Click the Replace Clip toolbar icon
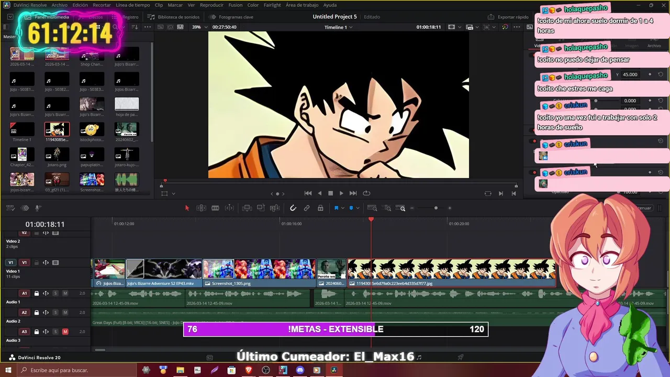This screenshot has width=670, height=377. pyautogui.click(x=274, y=208)
